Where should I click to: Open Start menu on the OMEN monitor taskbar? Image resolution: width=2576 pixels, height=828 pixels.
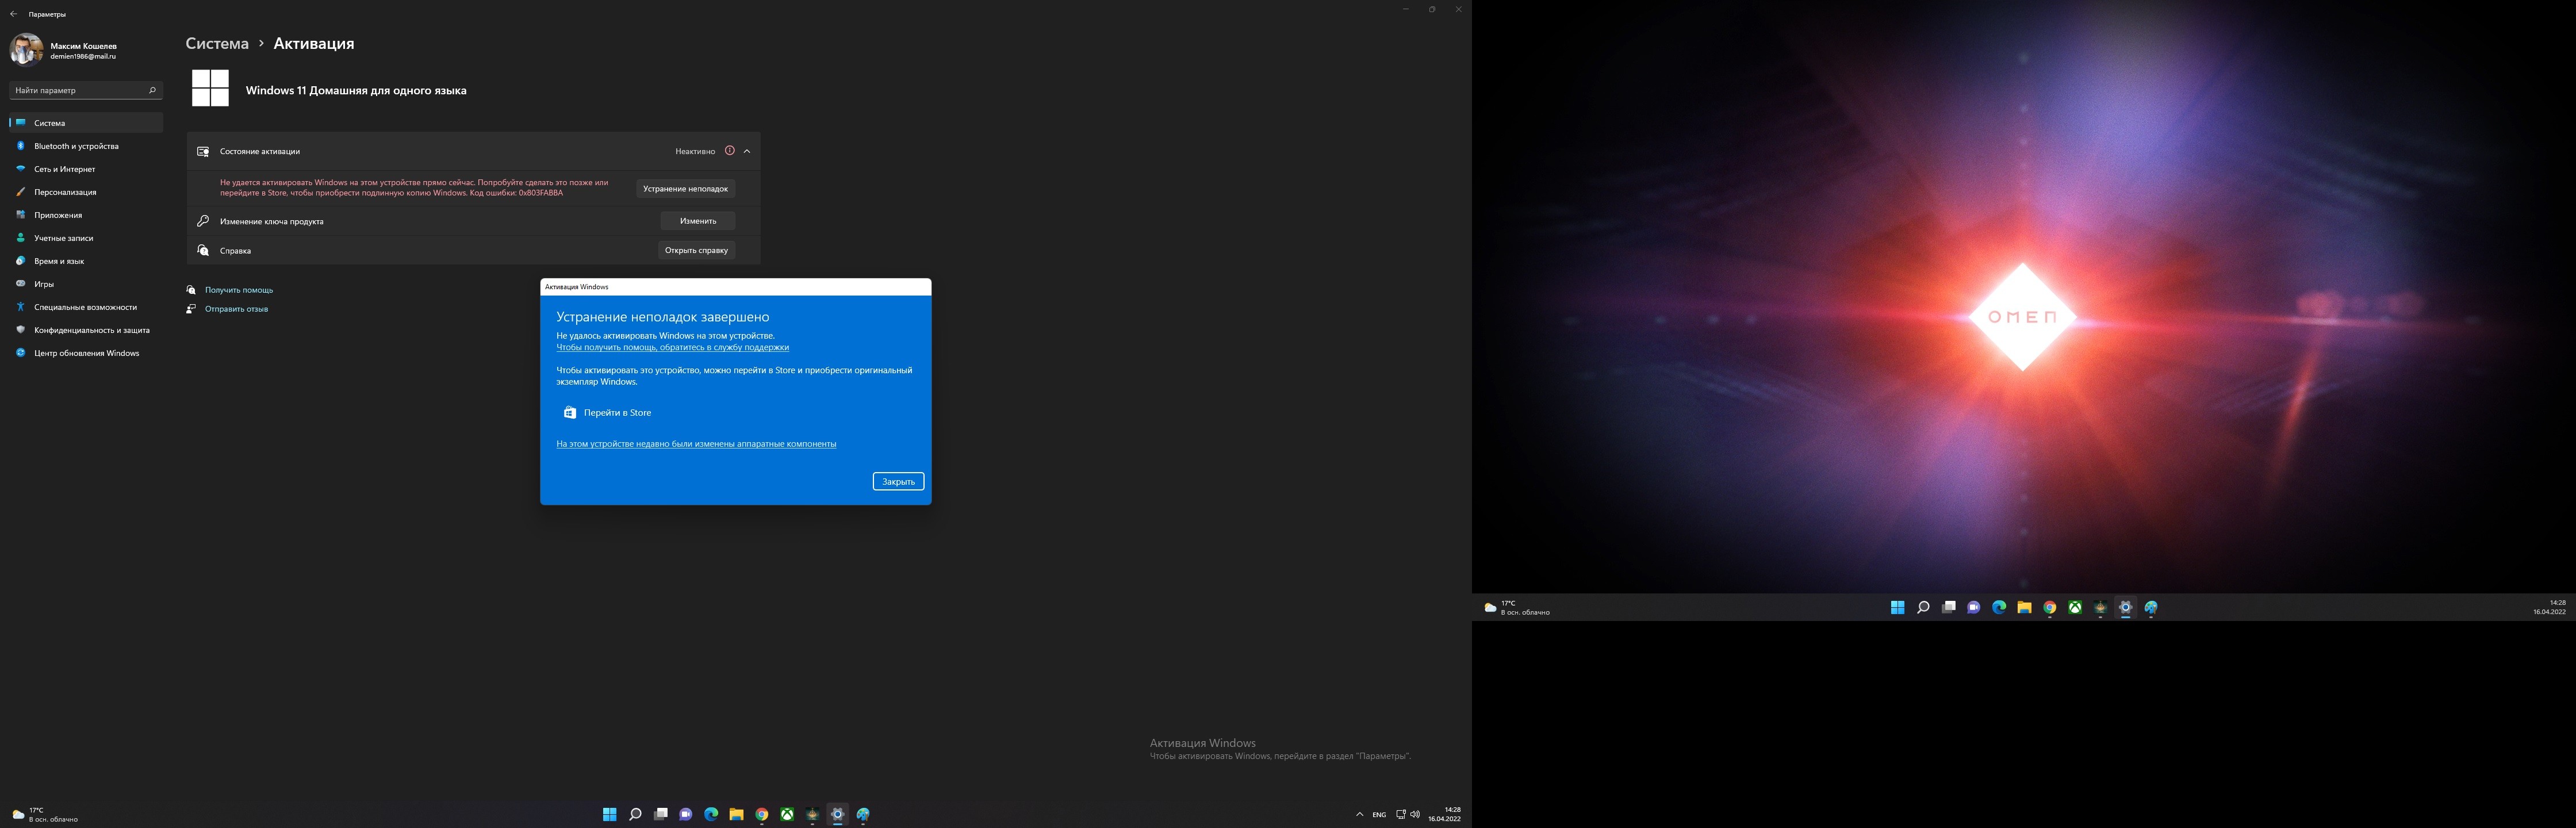click(1897, 607)
